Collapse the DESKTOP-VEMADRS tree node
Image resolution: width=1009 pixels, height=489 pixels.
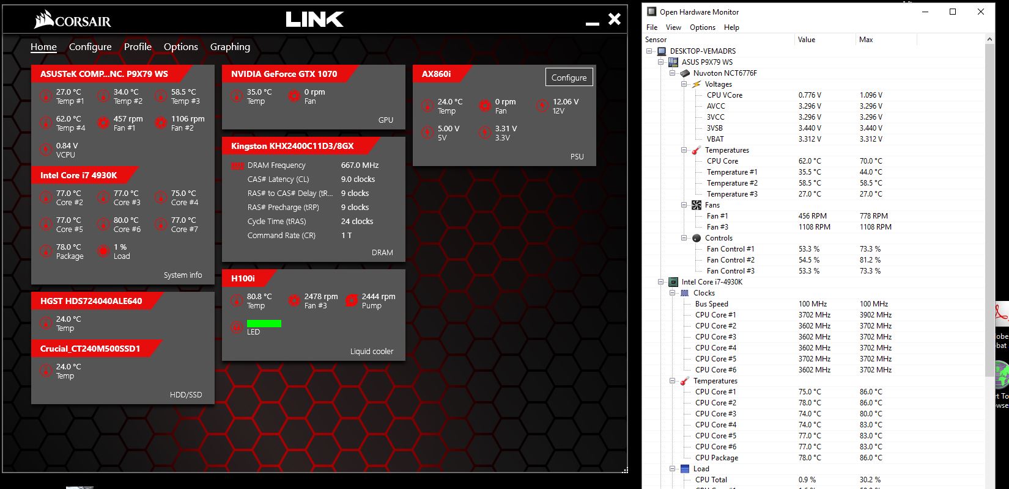coord(649,51)
